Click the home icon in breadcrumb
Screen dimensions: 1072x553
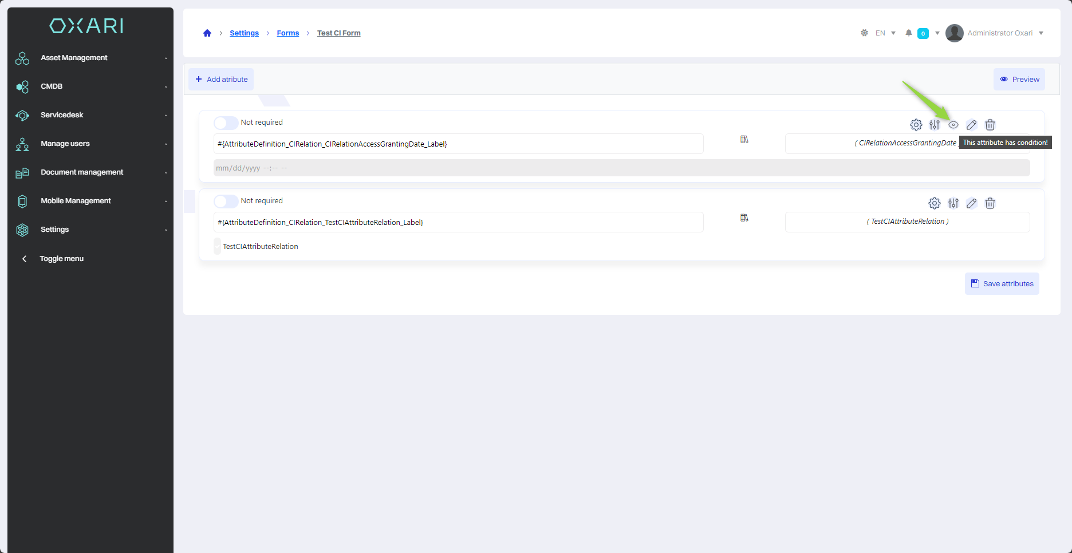click(207, 33)
